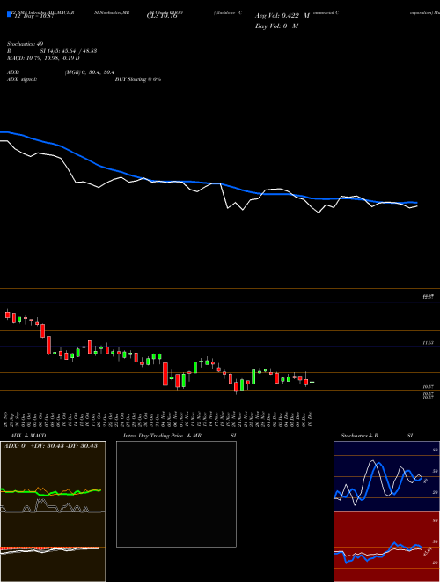Open the red RSI indicator panel

386,547
